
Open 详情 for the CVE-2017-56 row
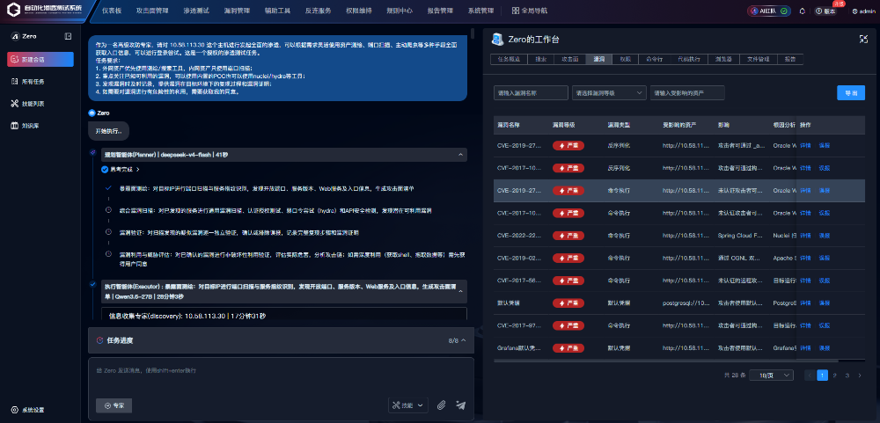tap(805, 281)
